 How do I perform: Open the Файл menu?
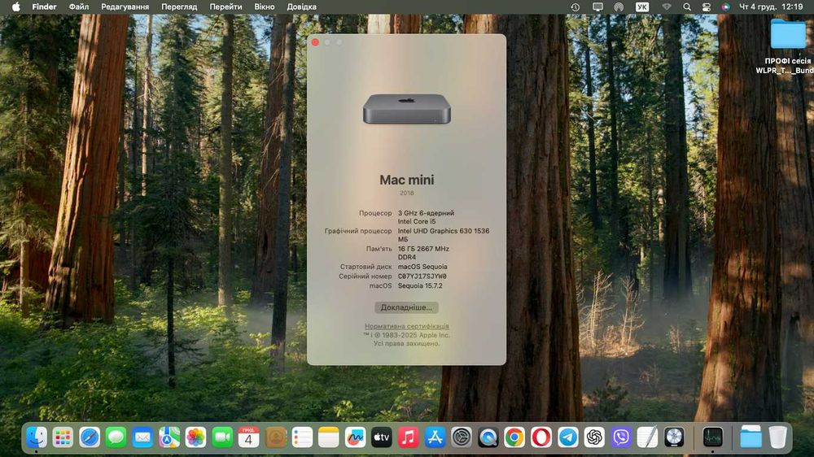(x=79, y=7)
